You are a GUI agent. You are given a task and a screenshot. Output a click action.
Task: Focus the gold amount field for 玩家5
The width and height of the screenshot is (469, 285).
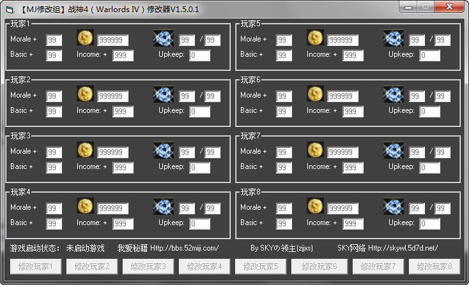pyautogui.click(x=342, y=40)
